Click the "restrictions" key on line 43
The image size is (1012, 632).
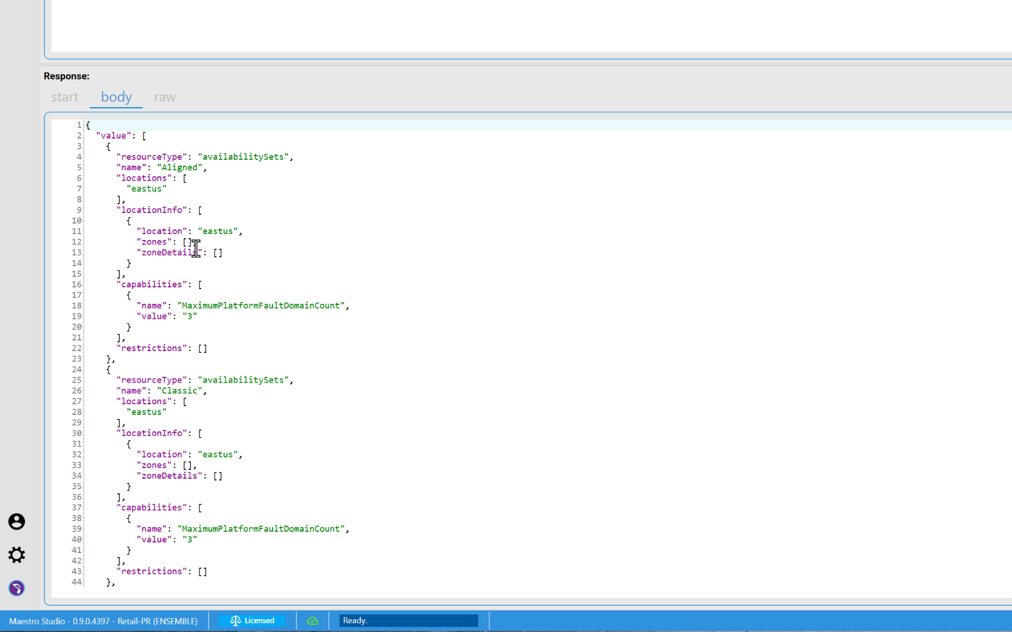pyautogui.click(x=152, y=572)
